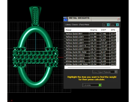The width and height of the screenshot is (136, 102).
Task: Select the White Gold:10KW row
Action: [x=90, y=58]
